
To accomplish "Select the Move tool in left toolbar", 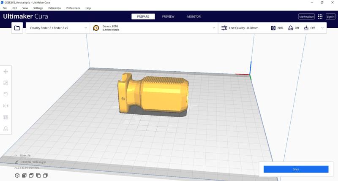I will point(6,71).
